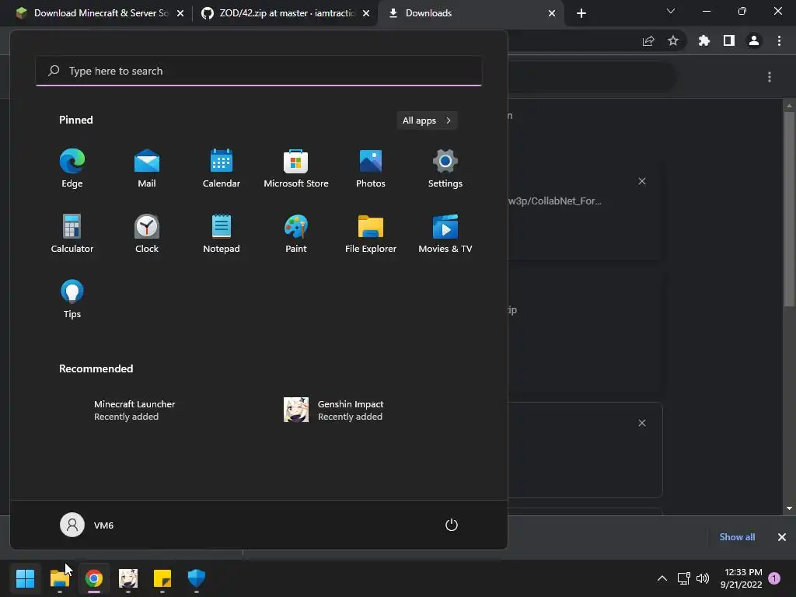Click Show all downloads link
The width and height of the screenshot is (796, 597).
737,537
